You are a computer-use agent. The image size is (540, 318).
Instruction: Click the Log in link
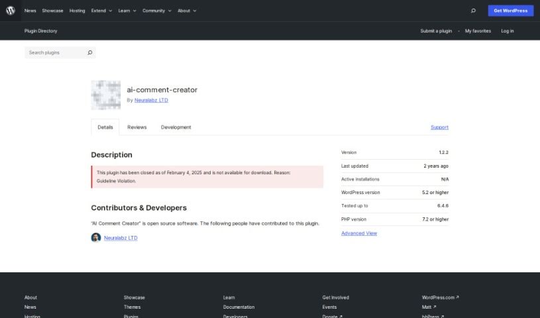(x=508, y=31)
